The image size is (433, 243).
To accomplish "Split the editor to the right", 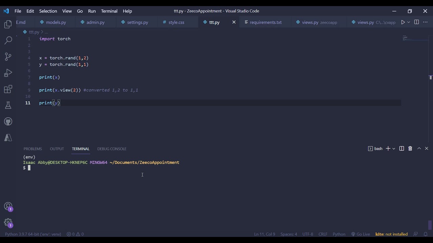I will 416,22.
